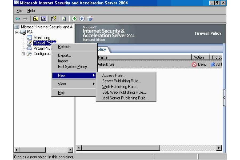Click the Firewall Policy node icon
Viewport: 240px width, 160px height.
[29, 43]
